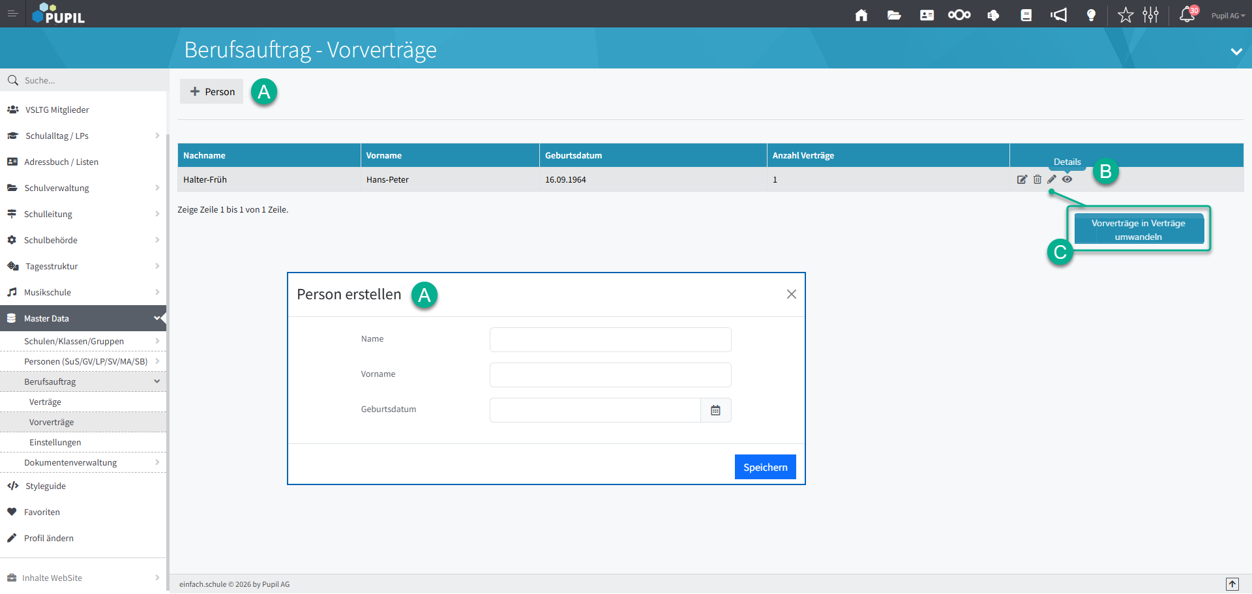Screen dimensions: 1252x594
Task: View details via eye icon in row
Action: pos(1067,179)
